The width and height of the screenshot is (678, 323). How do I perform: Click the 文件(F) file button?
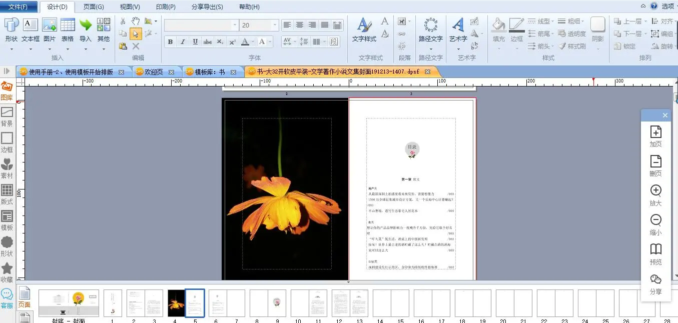19,7
